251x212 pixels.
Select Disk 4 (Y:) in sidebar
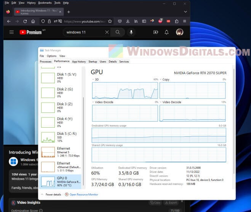[x=60, y=122]
